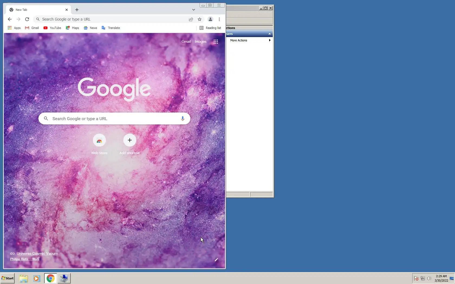Open File Explorer from taskbar
The height and width of the screenshot is (284, 455).
24,278
